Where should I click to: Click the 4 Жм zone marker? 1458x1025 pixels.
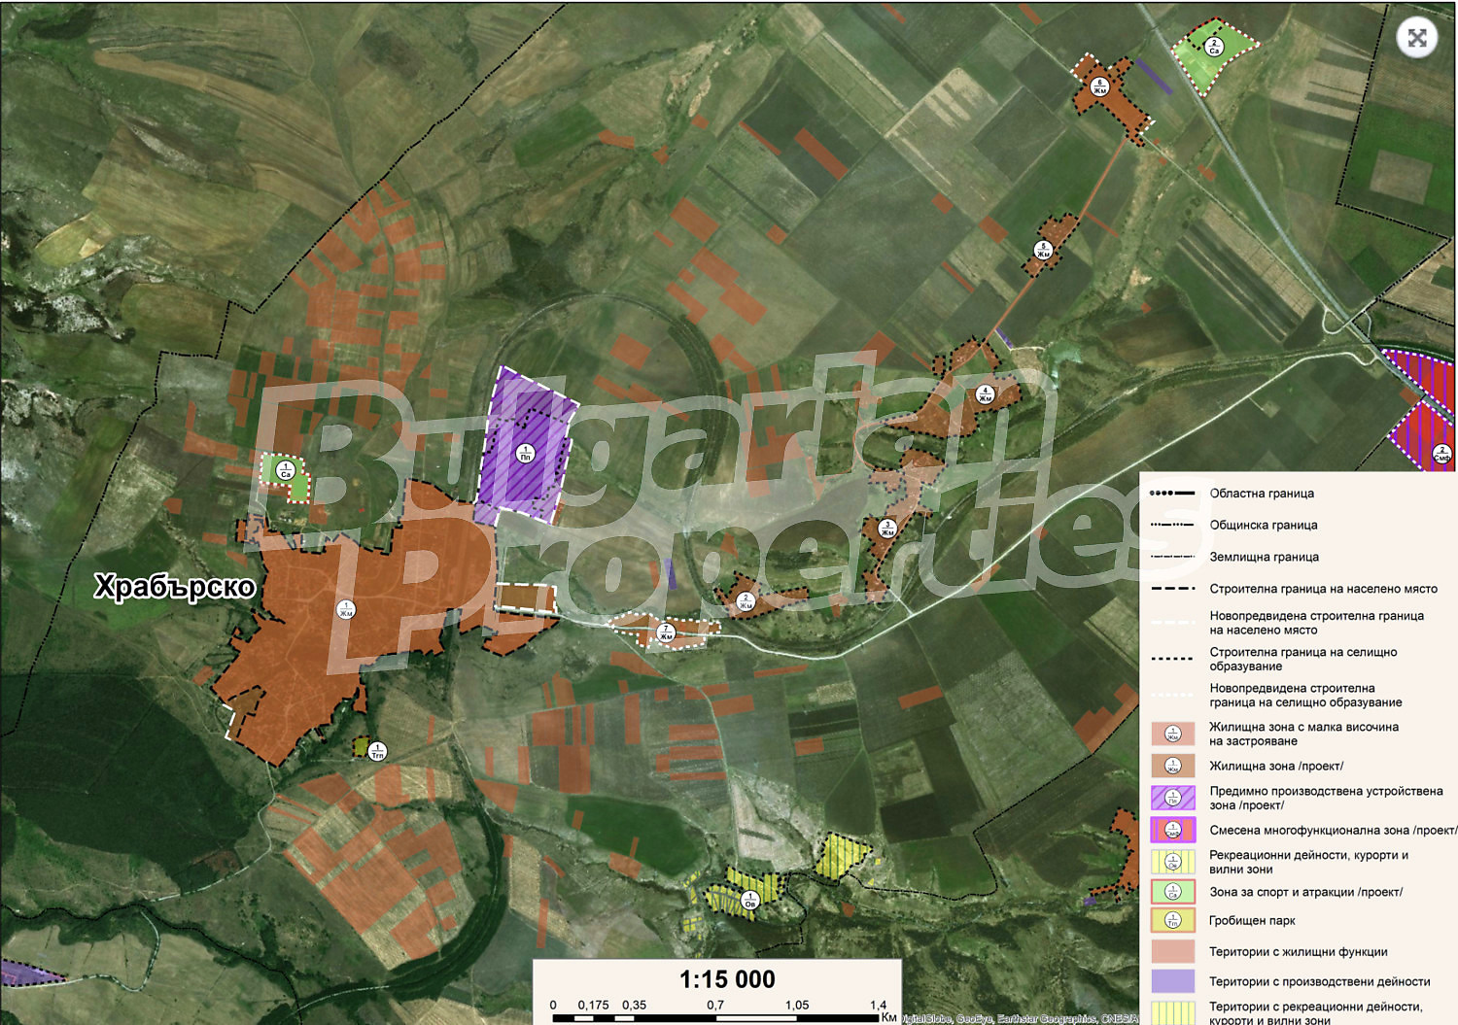click(985, 394)
